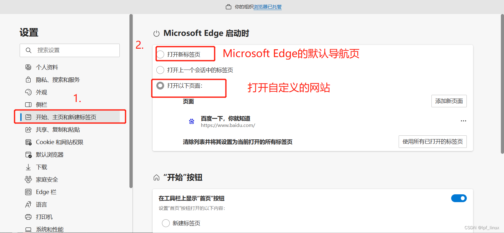Click the 添加新页面 button
The width and height of the screenshot is (504, 233).
tap(449, 101)
